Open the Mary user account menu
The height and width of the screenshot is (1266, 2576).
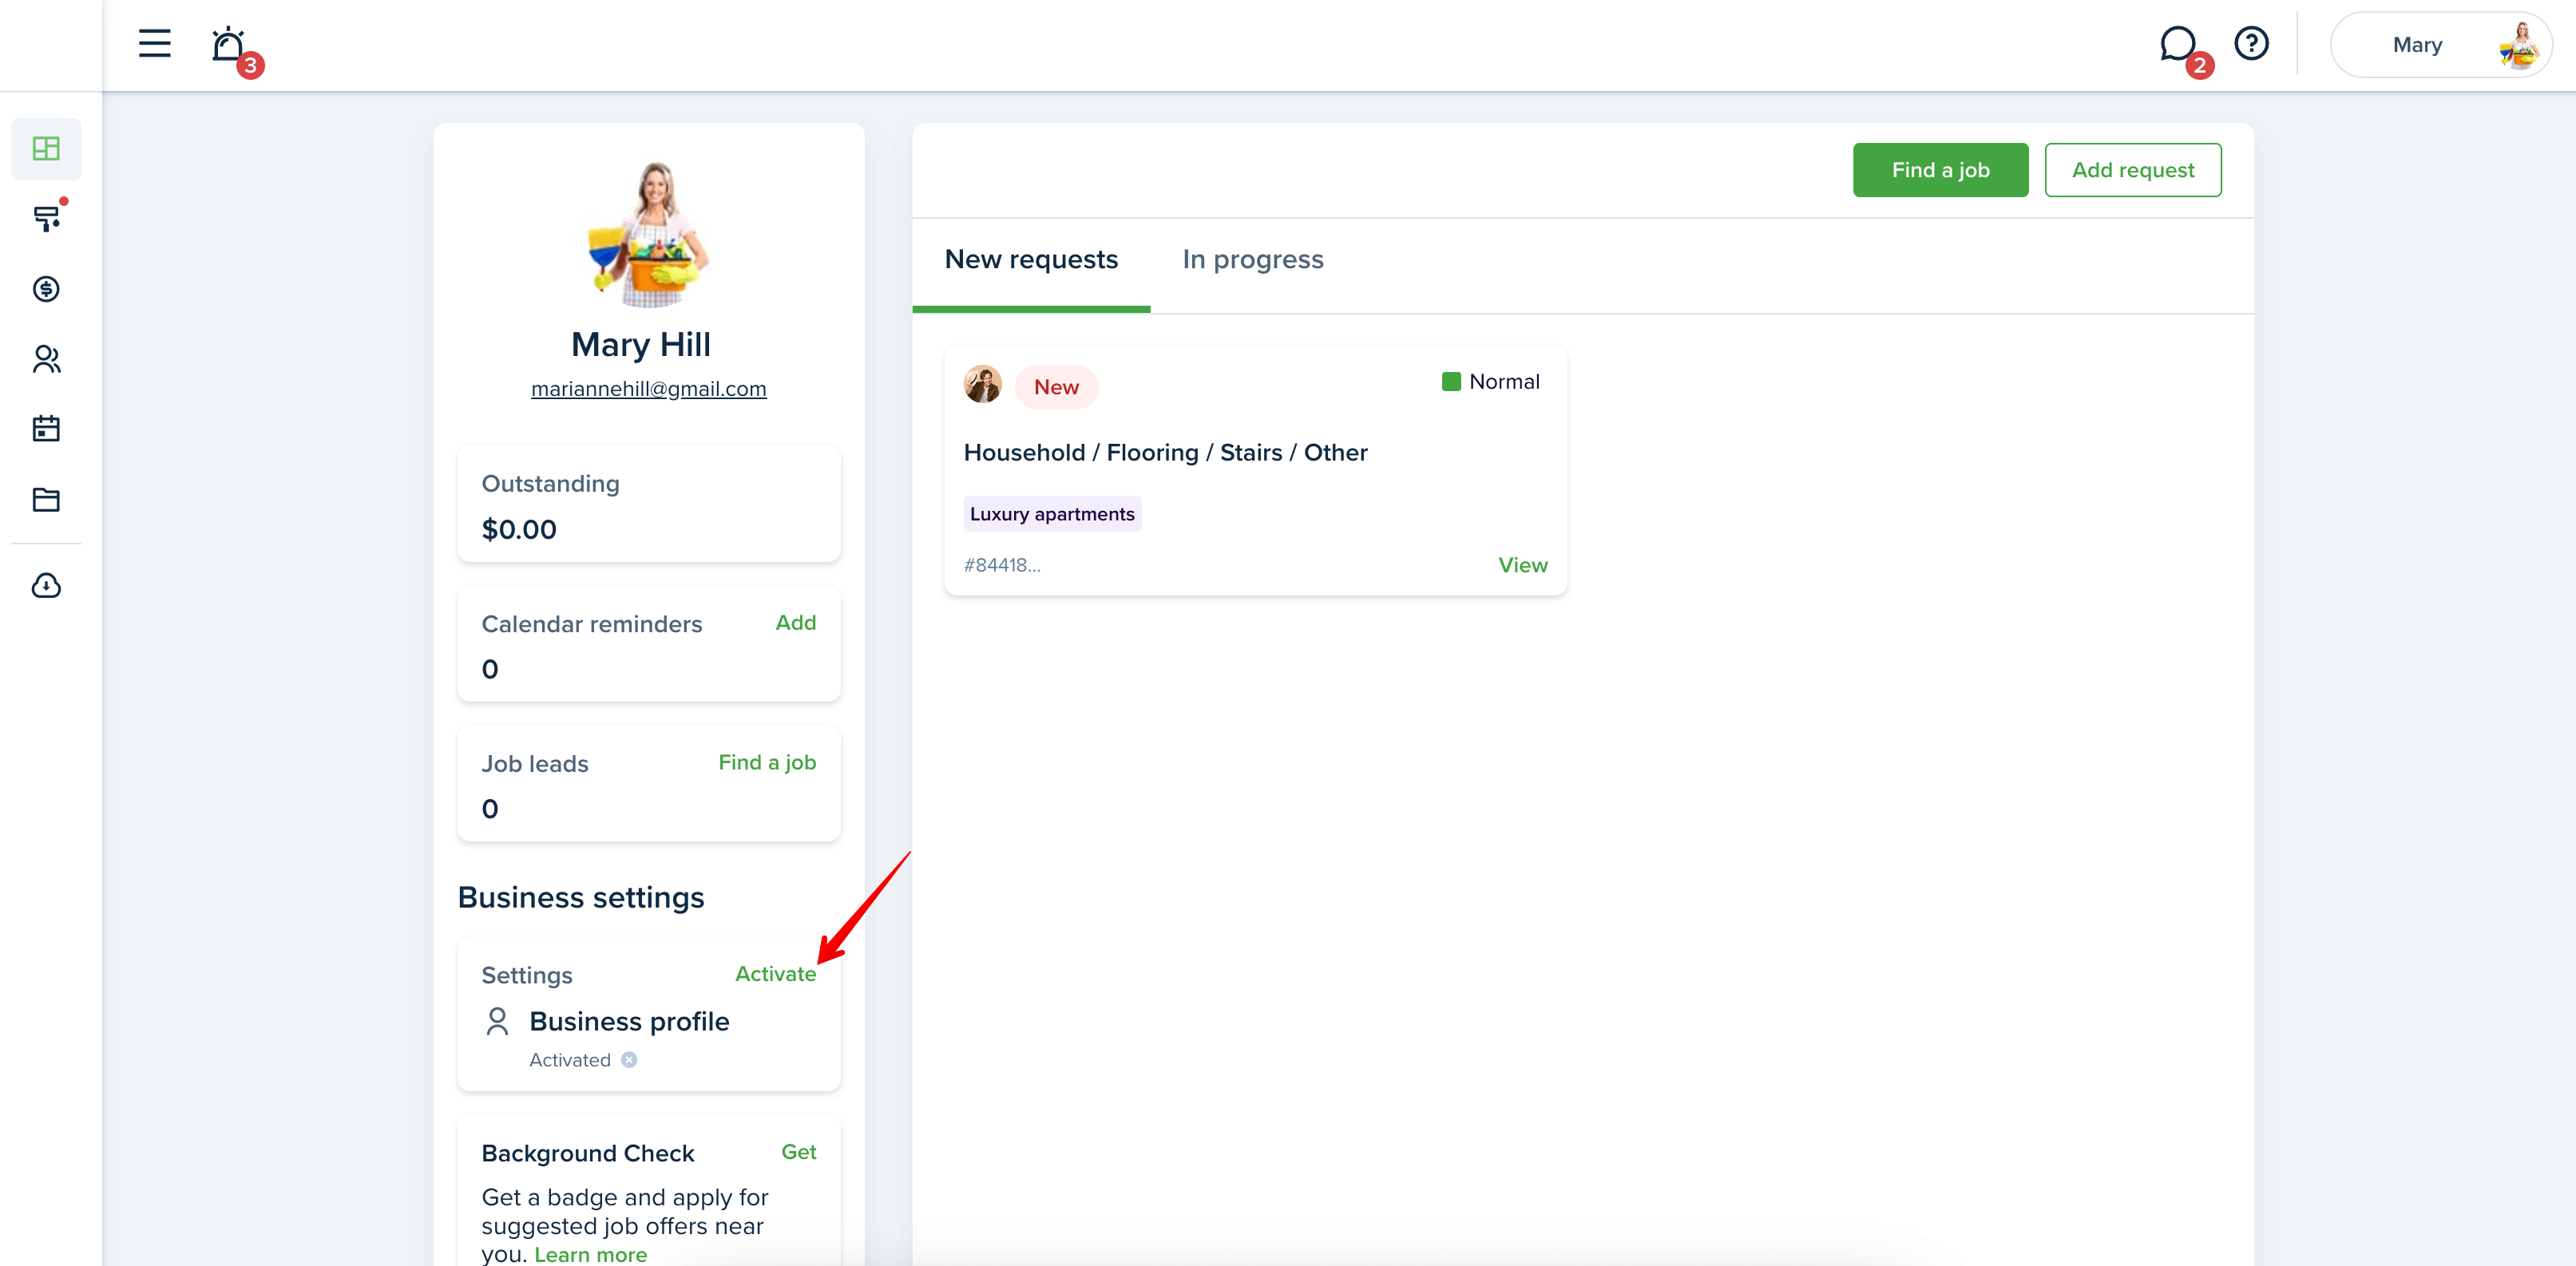2440,45
